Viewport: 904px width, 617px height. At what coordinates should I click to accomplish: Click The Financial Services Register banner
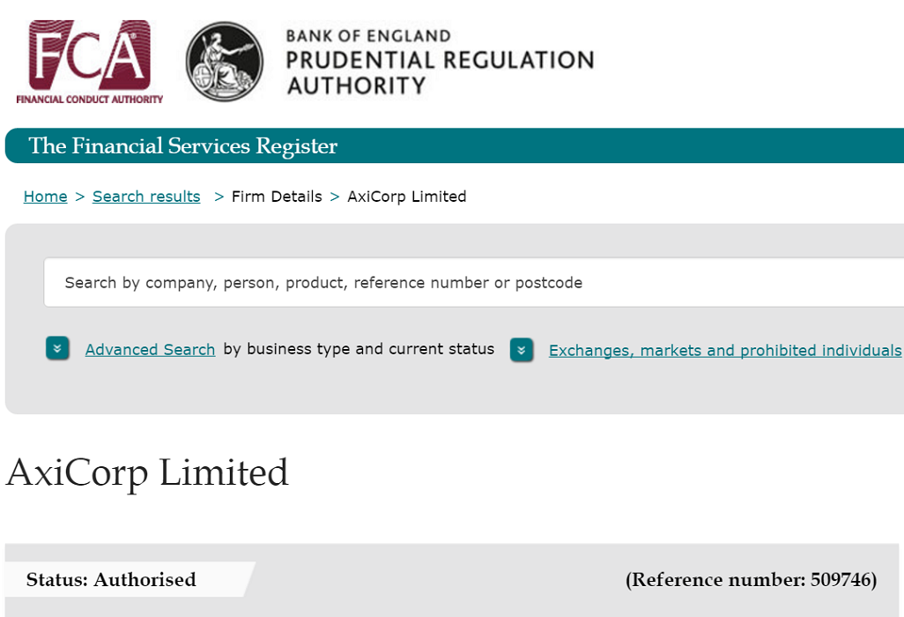[455, 146]
